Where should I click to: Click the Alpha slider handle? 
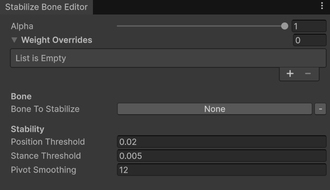tap(284, 26)
